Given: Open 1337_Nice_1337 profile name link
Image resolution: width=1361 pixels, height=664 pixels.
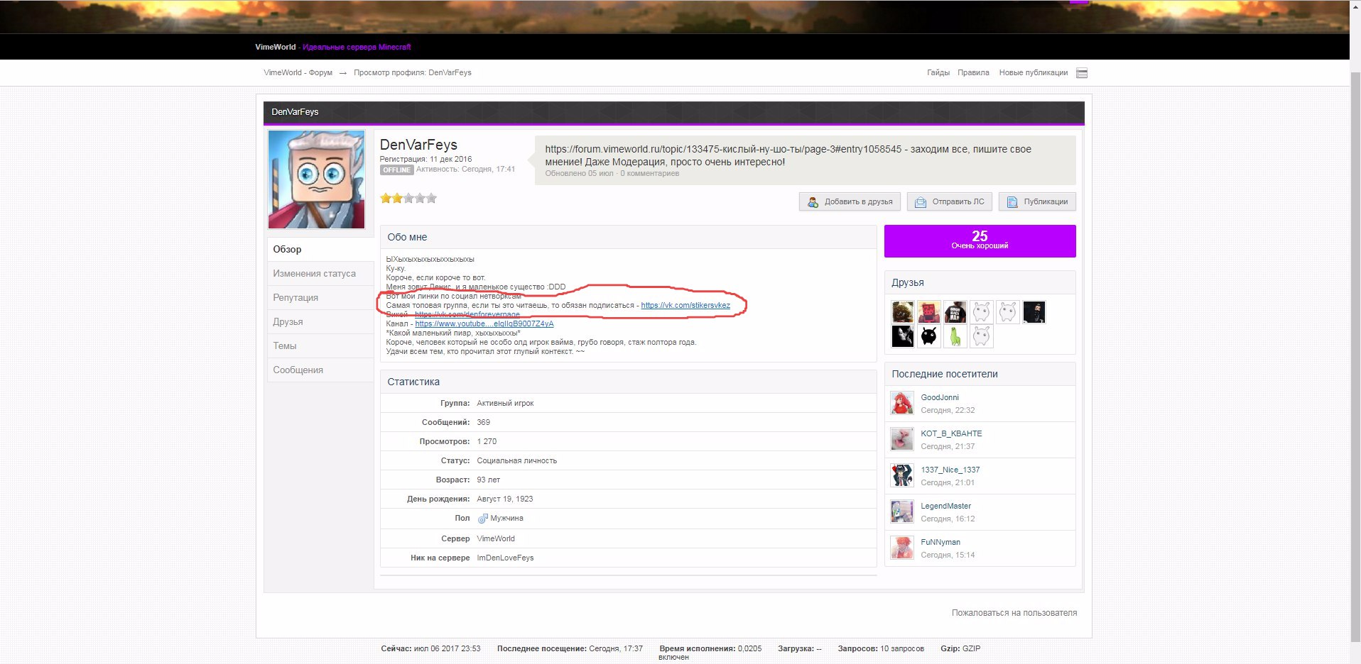Looking at the screenshot, I should pyautogui.click(x=950, y=470).
